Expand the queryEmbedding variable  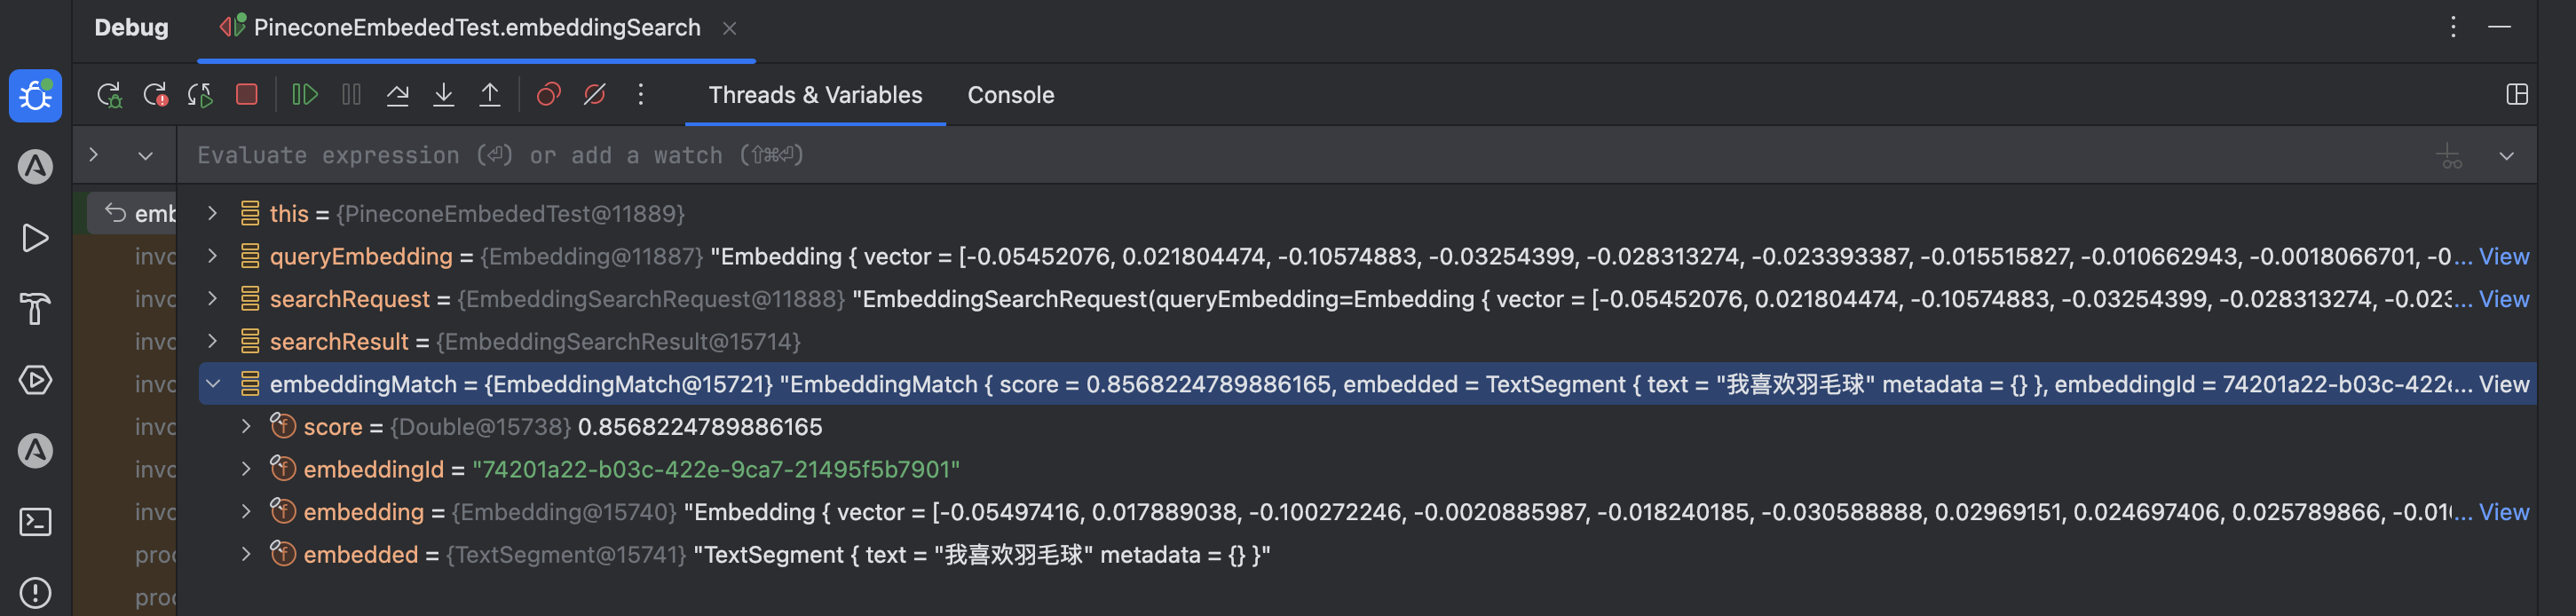[213, 257]
